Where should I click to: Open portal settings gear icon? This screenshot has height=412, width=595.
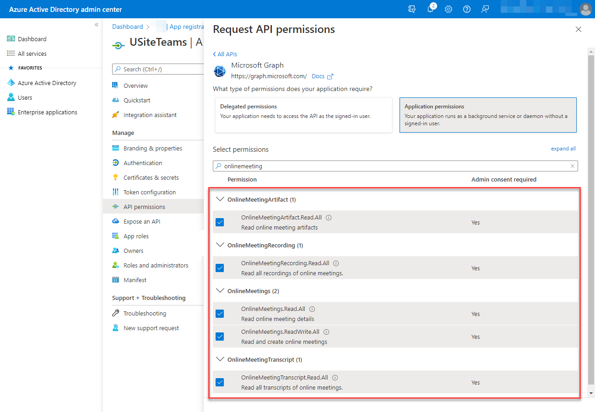point(449,9)
